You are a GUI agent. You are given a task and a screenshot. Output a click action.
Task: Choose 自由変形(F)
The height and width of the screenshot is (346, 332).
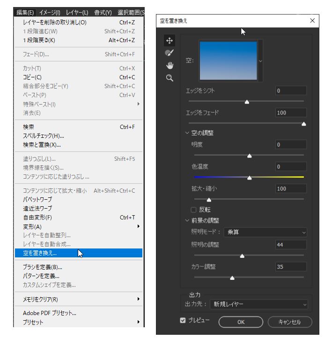point(79,218)
